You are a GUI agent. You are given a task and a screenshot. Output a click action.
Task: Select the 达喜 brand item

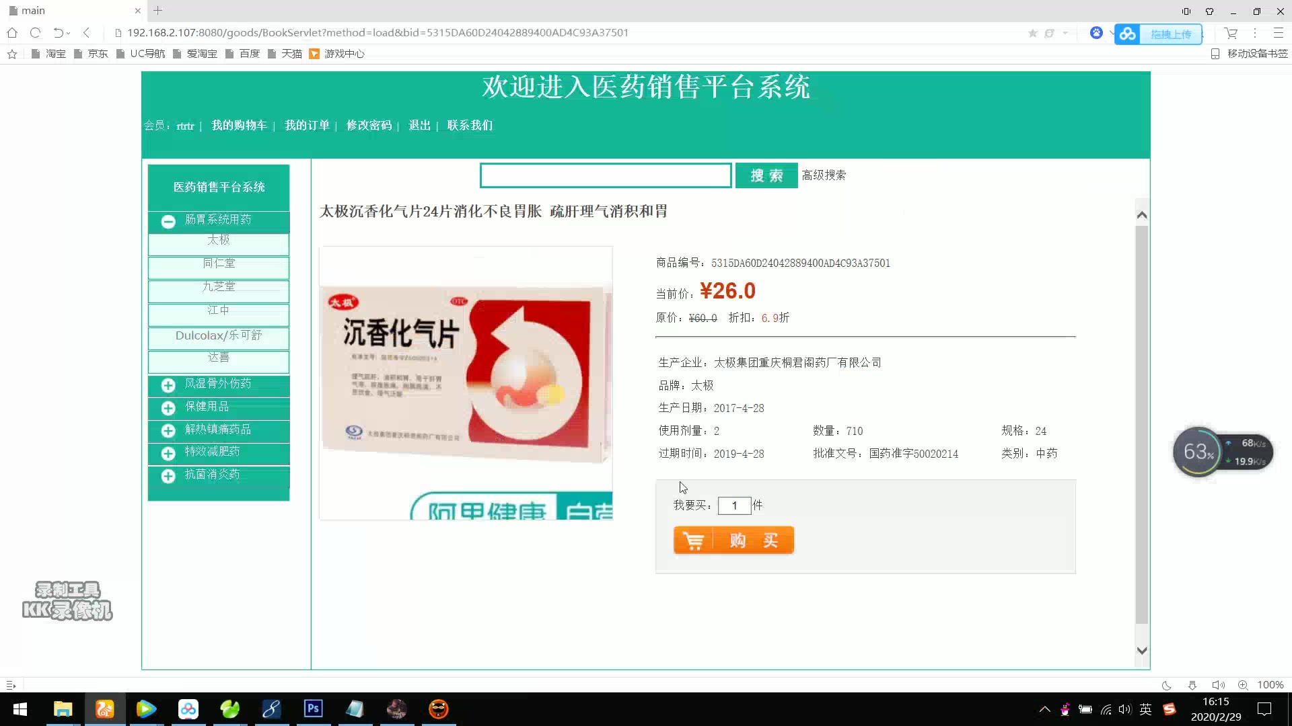click(219, 361)
